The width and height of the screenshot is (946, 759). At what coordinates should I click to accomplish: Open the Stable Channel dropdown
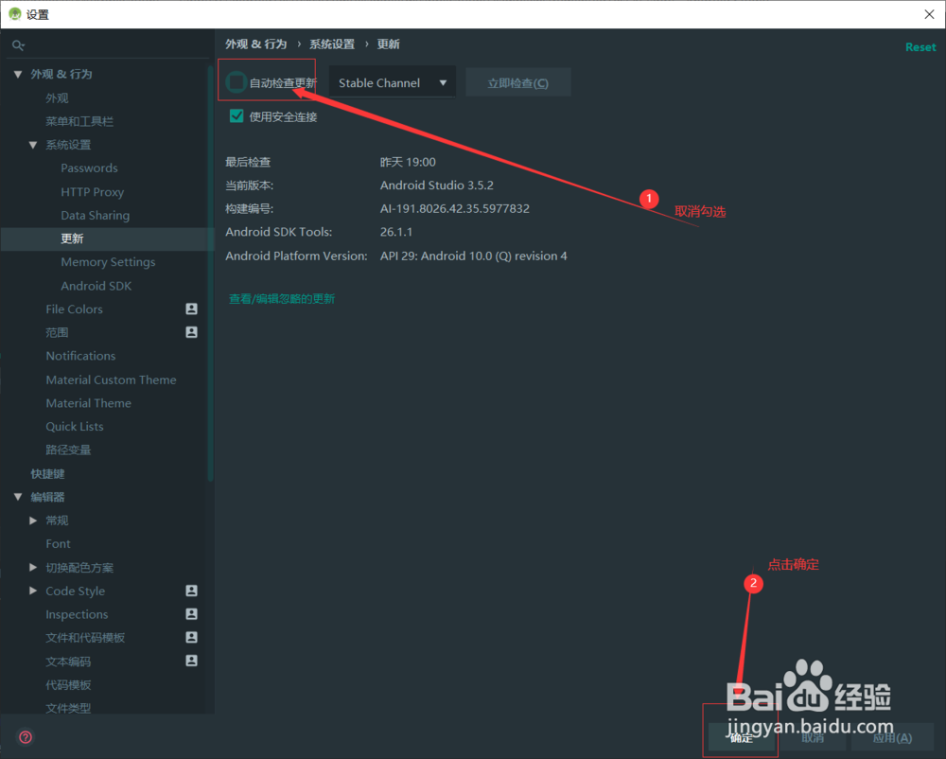392,81
